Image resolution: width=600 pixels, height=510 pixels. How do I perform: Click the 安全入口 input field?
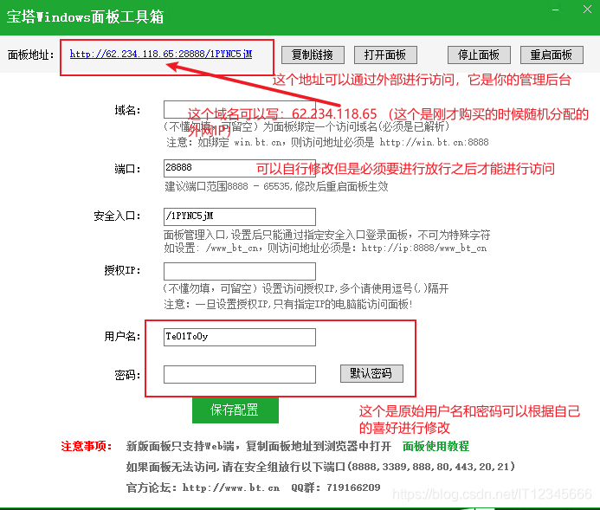pyautogui.click(x=240, y=216)
